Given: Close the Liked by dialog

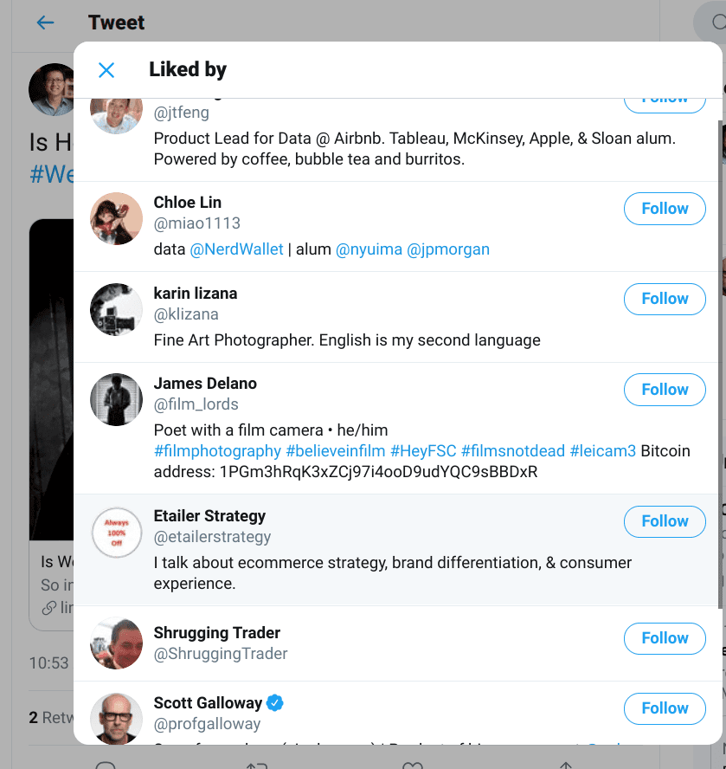Looking at the screenshot, I should click(x=106, y=70).
